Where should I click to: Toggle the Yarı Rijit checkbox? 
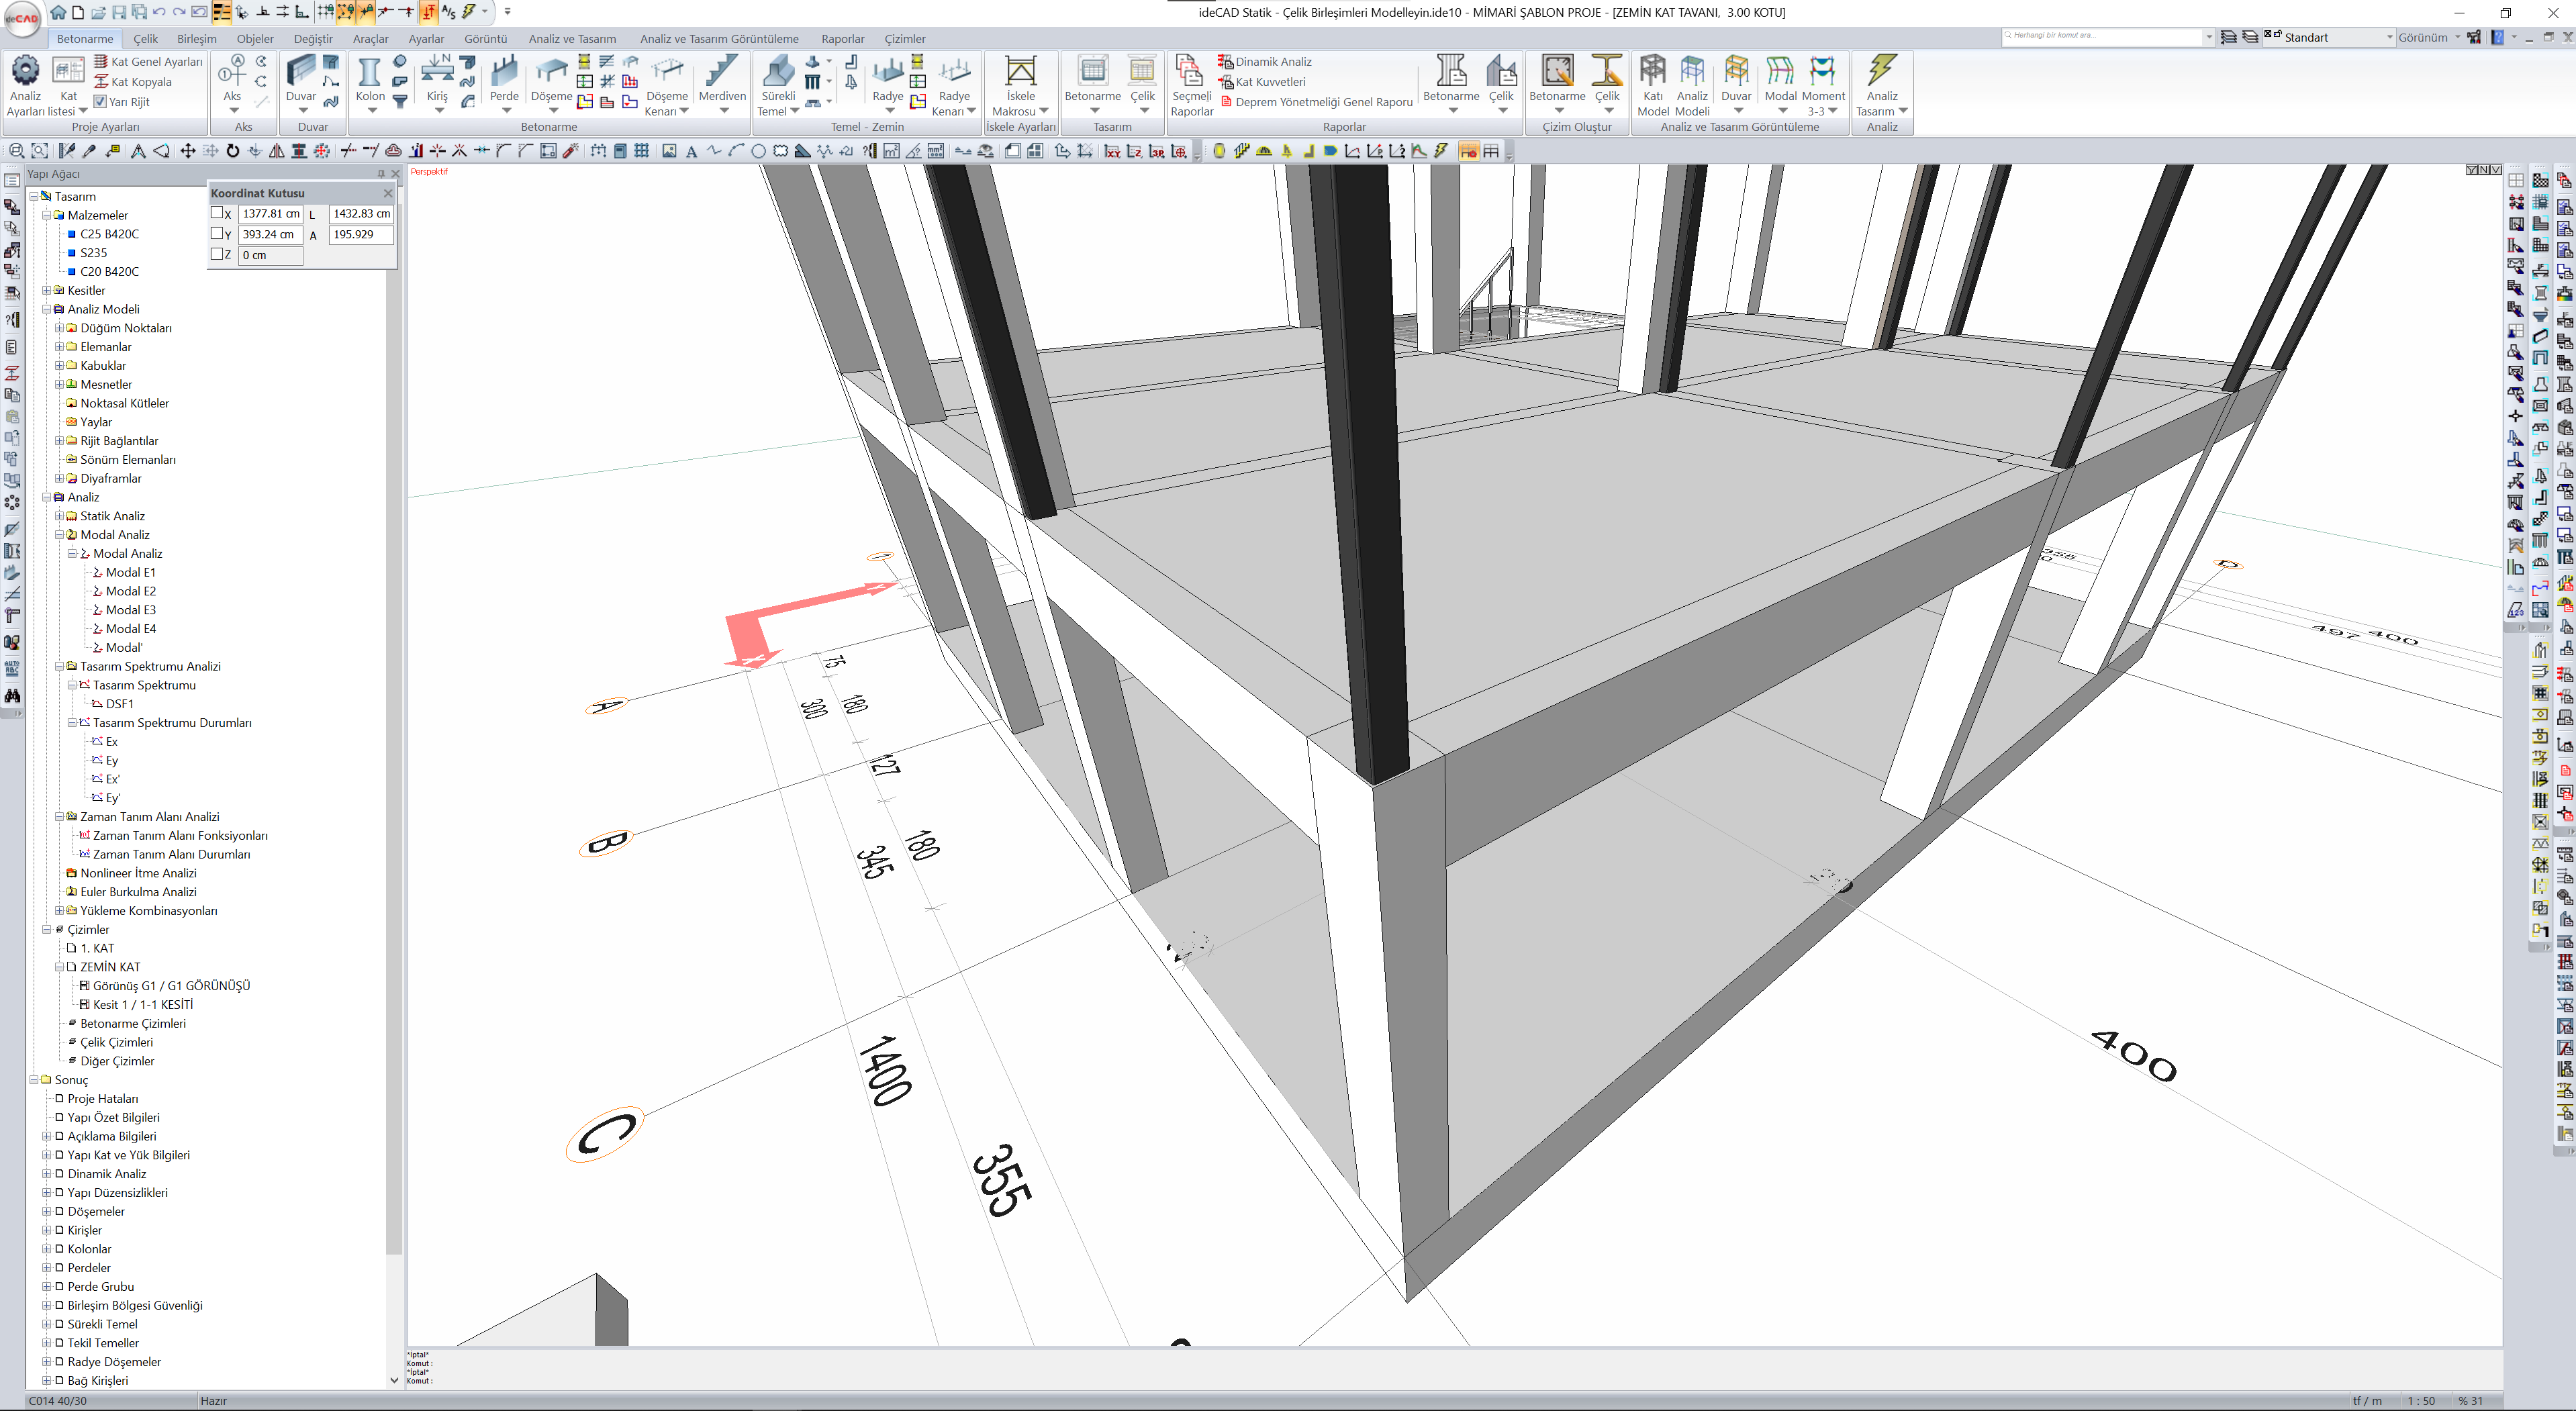coord(100,101)
